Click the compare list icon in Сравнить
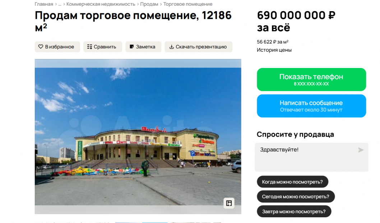Viewport: 380px width, 223px height. click(x=90, y=47)
